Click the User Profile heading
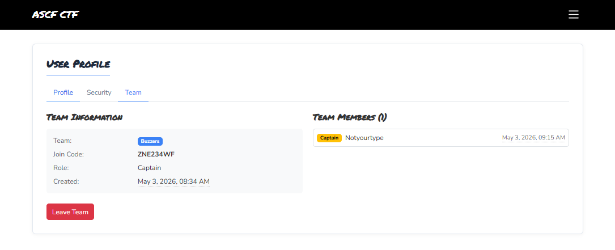This screenshot has height=250, width=615. [78, 64]
